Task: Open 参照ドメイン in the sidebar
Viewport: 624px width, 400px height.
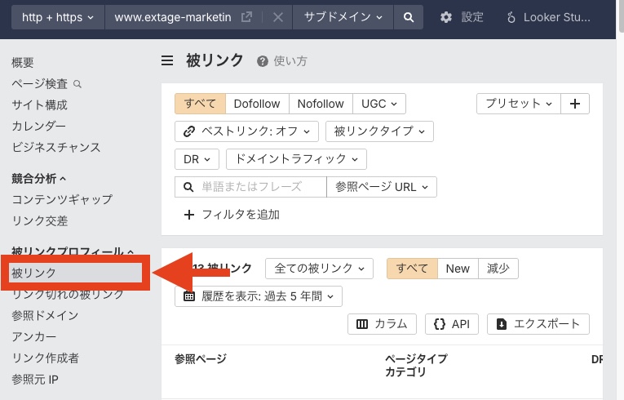Action: click(x=45, y=315)
